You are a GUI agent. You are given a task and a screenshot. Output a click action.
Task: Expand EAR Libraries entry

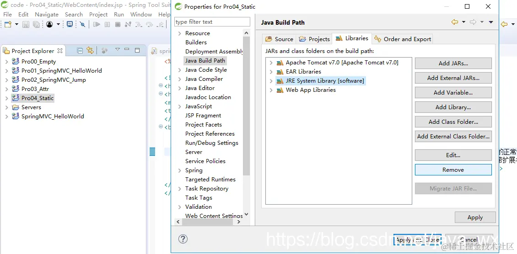coord(271,72)
